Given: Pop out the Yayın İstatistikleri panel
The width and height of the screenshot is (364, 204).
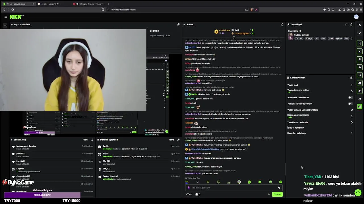Looking at the screenshot, I should tap(179, 24).
